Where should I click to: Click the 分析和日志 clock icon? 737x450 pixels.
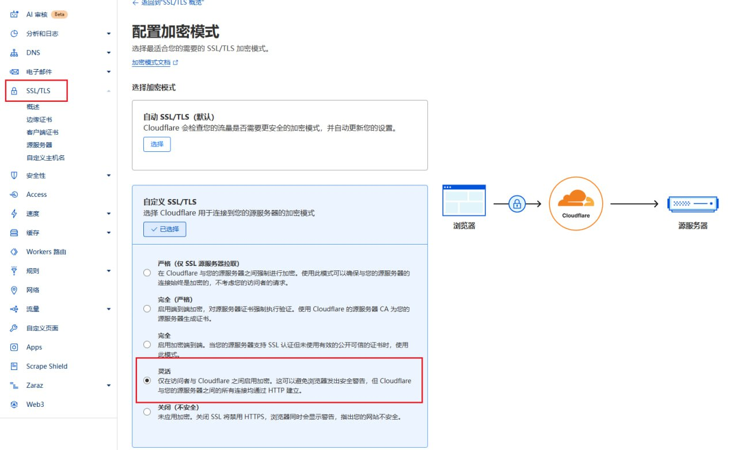click(x=14, y=33)
